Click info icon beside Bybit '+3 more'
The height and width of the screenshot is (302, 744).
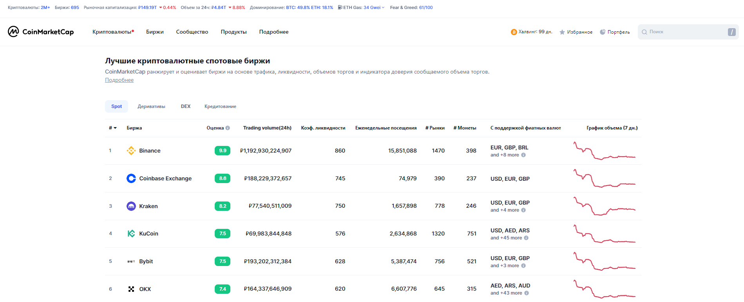(x=523, y=266)
